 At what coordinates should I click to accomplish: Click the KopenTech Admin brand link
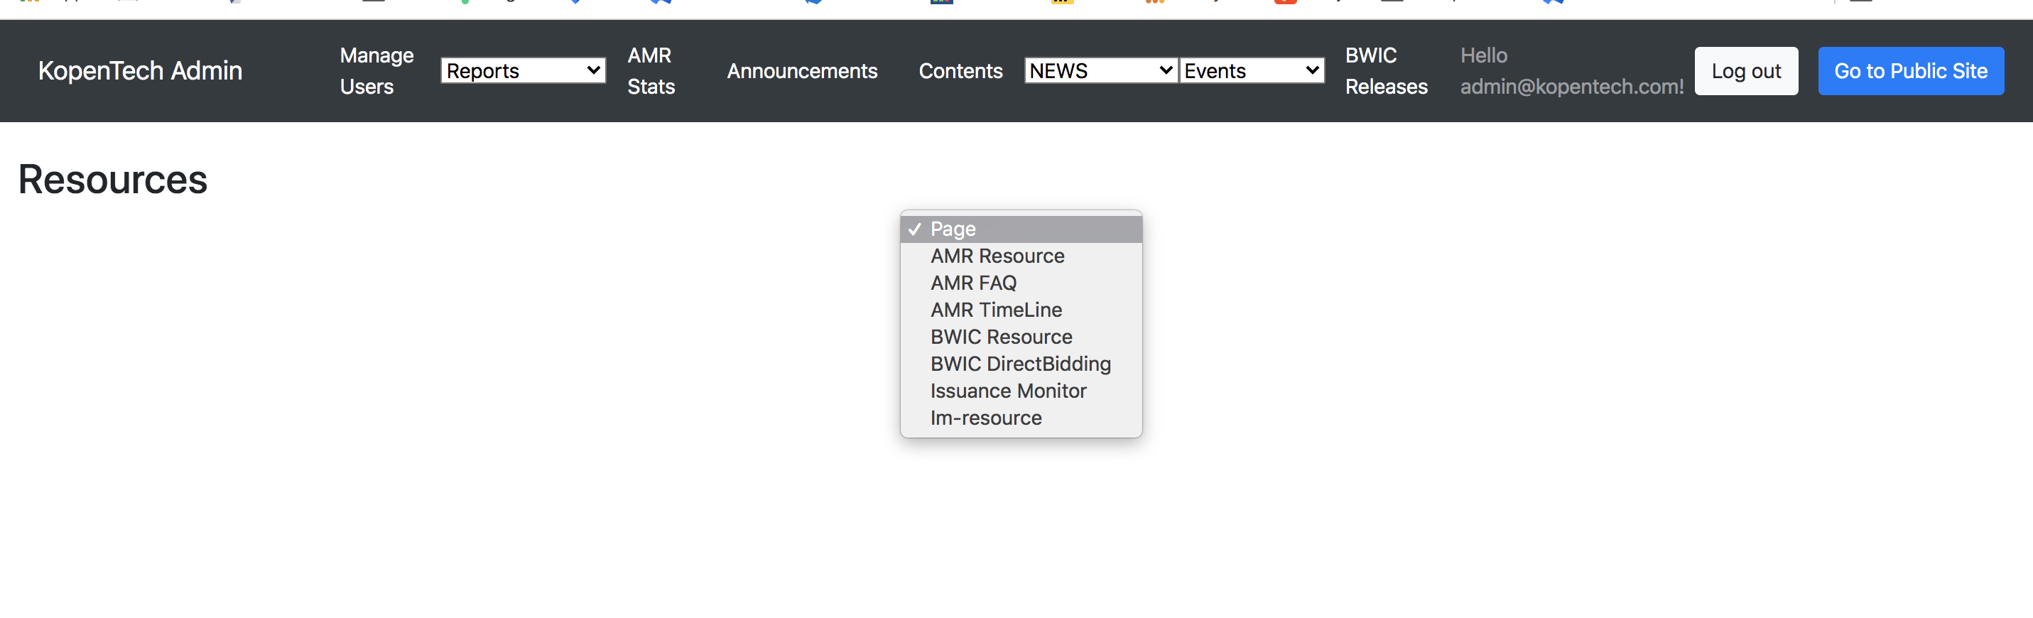coord(140,71)
